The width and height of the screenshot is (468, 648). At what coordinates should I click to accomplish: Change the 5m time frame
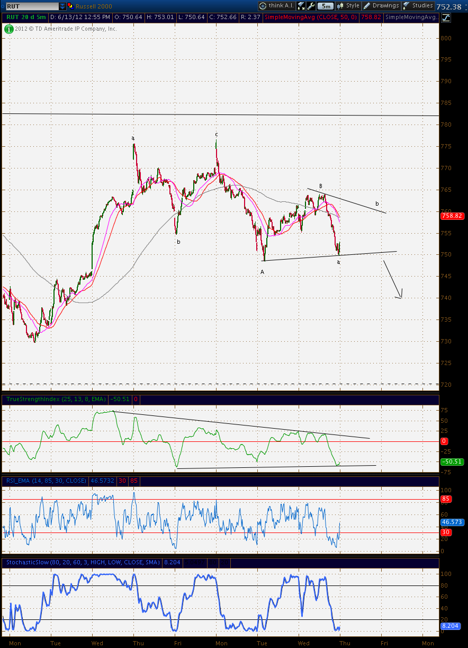point(326,6)
